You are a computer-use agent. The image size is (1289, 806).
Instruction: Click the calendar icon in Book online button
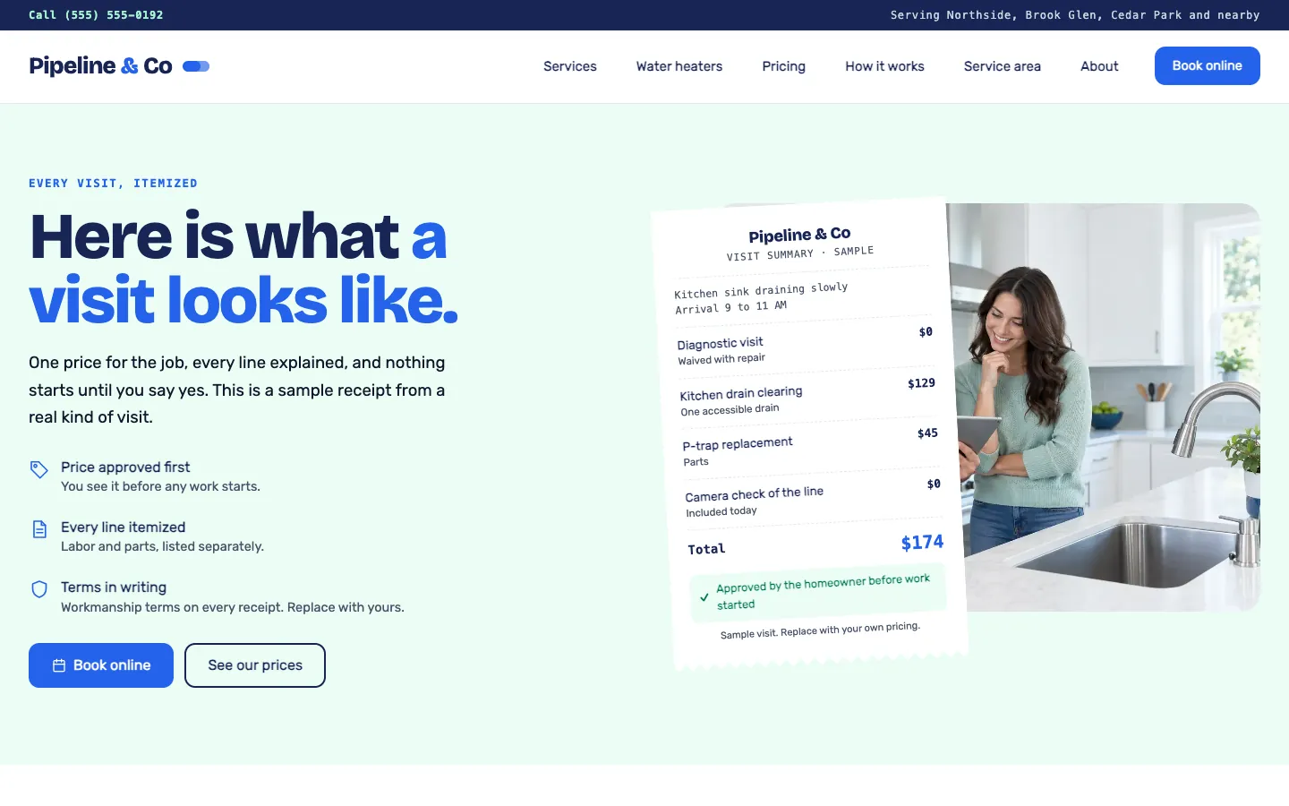pos(59,665)
